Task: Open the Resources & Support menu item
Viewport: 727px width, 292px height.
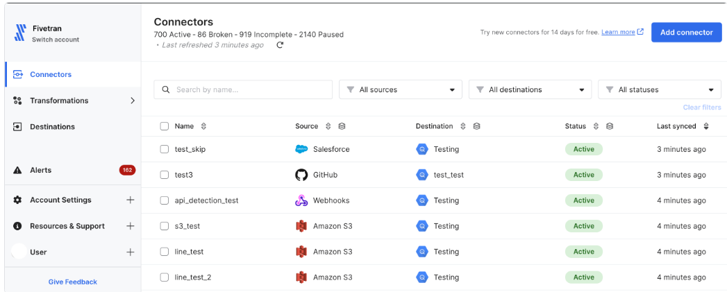Action: [x=74, y=226]
